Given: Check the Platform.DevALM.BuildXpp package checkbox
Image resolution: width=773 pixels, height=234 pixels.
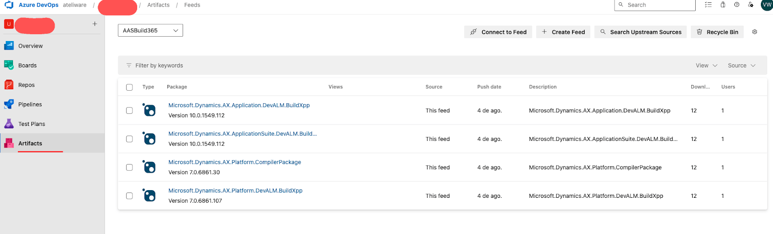Looking at the screenshot, I should (129, 196).
